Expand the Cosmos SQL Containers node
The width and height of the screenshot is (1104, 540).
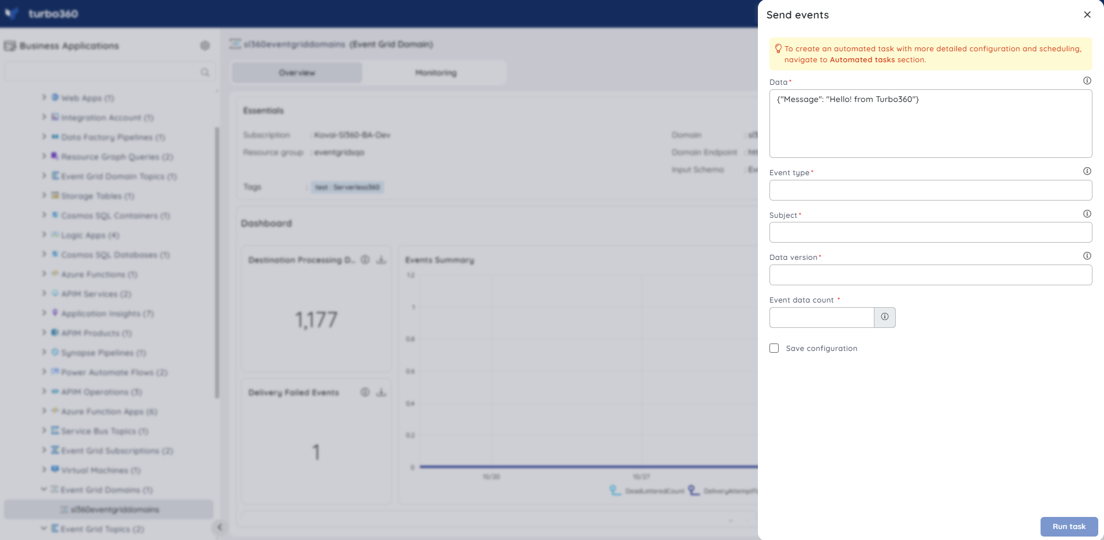44,215
